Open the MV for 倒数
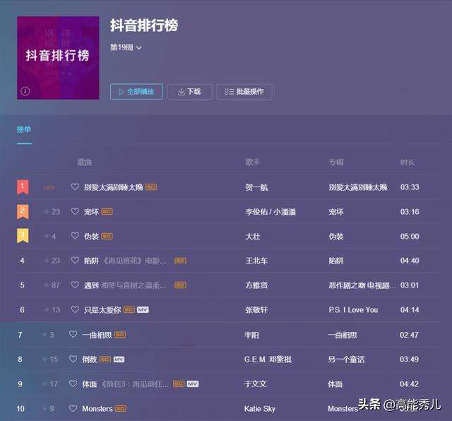 [119, 360]
